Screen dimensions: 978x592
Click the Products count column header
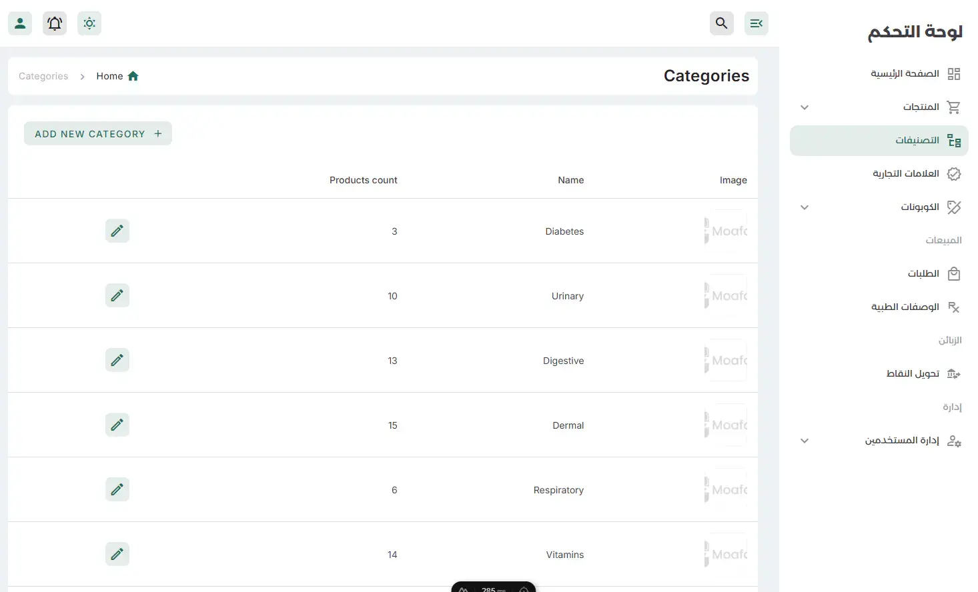point(363,180)
